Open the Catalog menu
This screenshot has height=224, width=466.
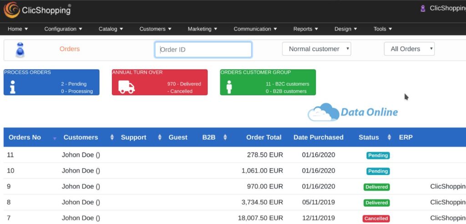[x=111, y=29]
